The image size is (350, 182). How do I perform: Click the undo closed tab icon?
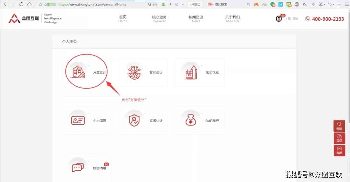point(330,5)
